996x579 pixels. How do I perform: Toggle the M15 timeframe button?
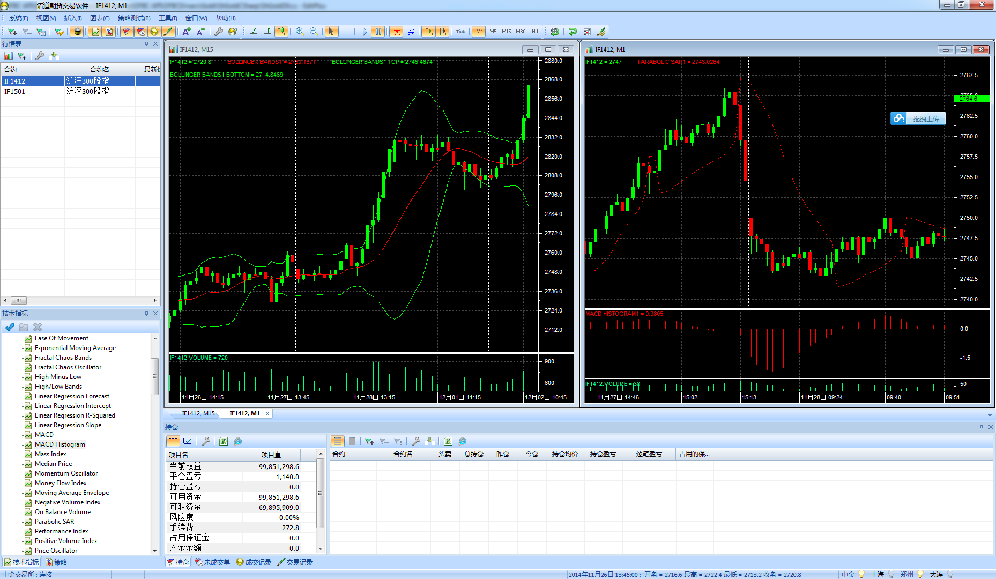pyautogui.click(x=507, y=32)
